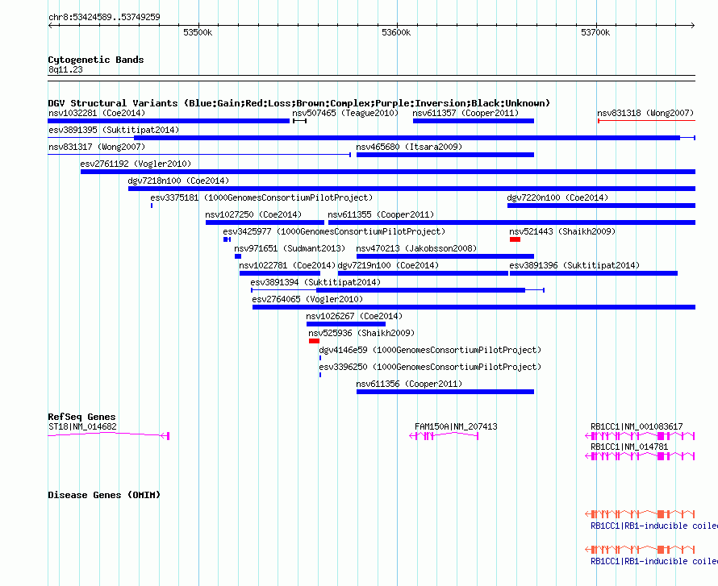This screenshot has width=718, height=586.
Task: Select the esv2761192 (Vogler2010) label
Action: pos(136,164)
